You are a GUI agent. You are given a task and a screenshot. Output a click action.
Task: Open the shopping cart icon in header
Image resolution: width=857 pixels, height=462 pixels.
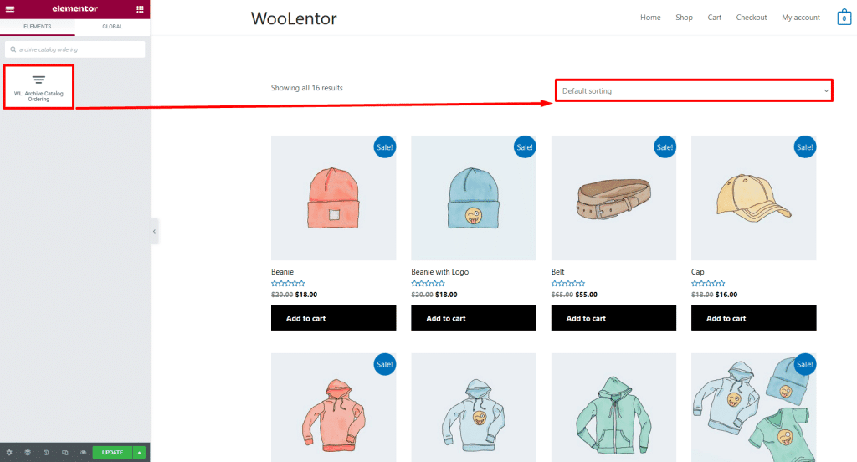pyautogui.click(x=844, y=18)
